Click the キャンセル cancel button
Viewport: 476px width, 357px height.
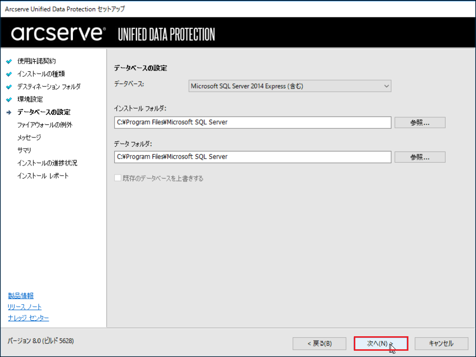(441, 343)
